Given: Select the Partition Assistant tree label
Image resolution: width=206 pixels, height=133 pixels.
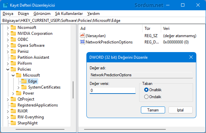Looking at the screenshot, I should click(33, 57).
